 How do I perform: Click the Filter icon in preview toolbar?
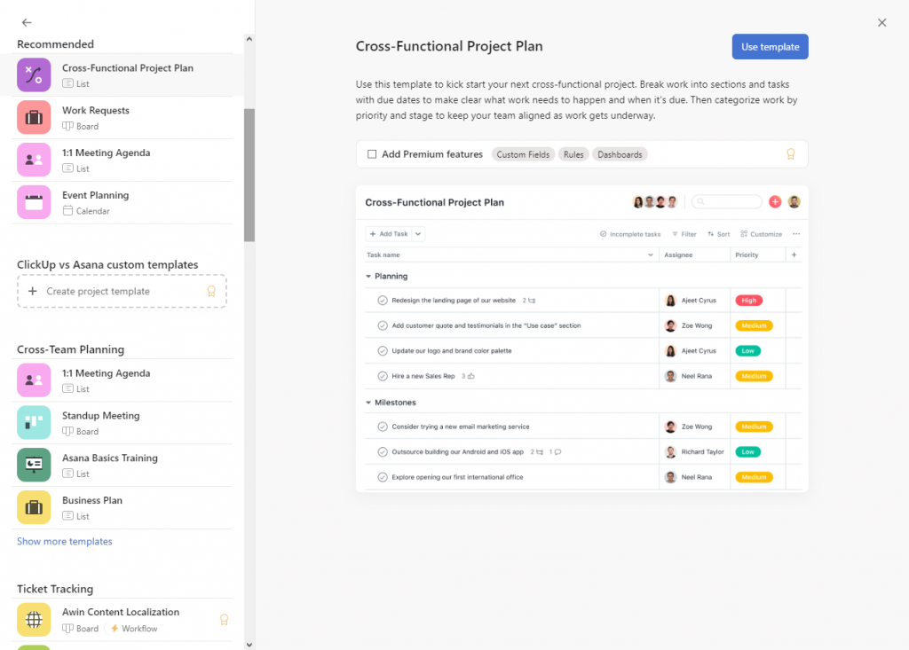[675, 234]
